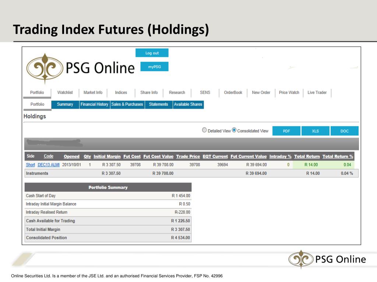The width and height of the screenshot is (377, 282).
Task: Click Consolidated Position value R 4 534.00
Action: click(x=180, y=238)
